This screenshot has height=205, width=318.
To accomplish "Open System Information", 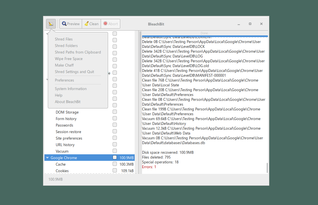I will (x=71, y=89).
